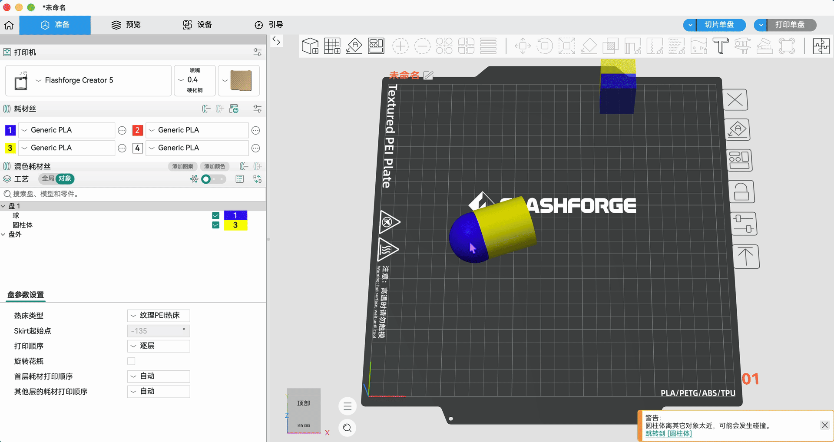Open filament settings sliders icon
The width and height of the screenshot is (834, 442).
click(x=258, y=109)
